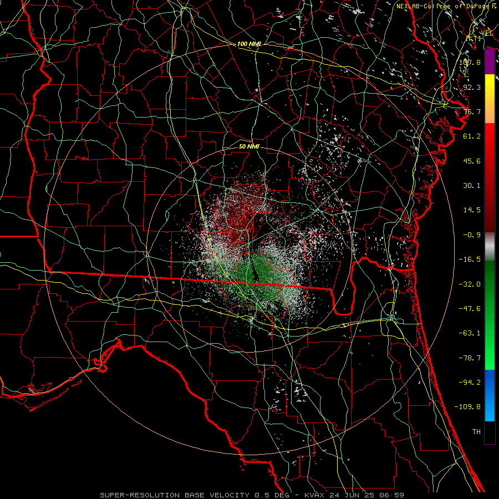Click the -63.1 velocity scale value
This screenshot has height=499, width=499.
(x=470, y=333)
